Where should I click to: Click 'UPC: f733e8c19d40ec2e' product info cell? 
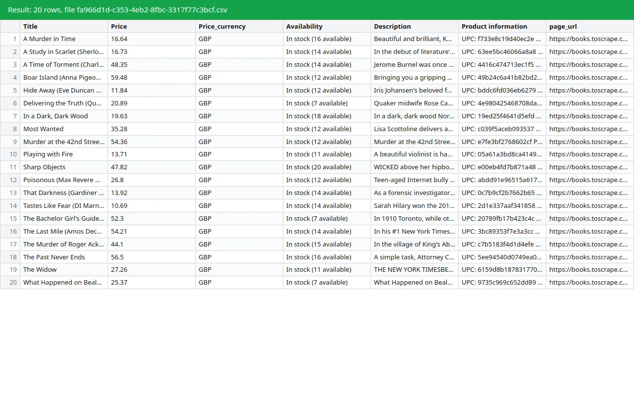click(502, 39)
